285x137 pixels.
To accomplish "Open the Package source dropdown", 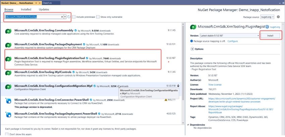I will point(267,17).
